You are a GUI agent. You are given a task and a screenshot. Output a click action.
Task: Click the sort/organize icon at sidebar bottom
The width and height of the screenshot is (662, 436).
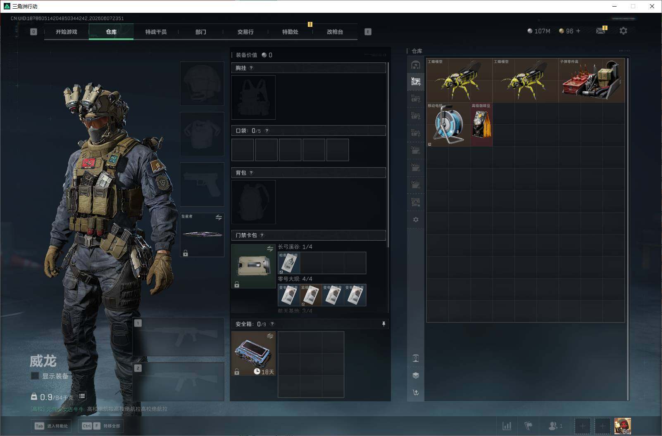pyautogui.click(x=416, y=393)
